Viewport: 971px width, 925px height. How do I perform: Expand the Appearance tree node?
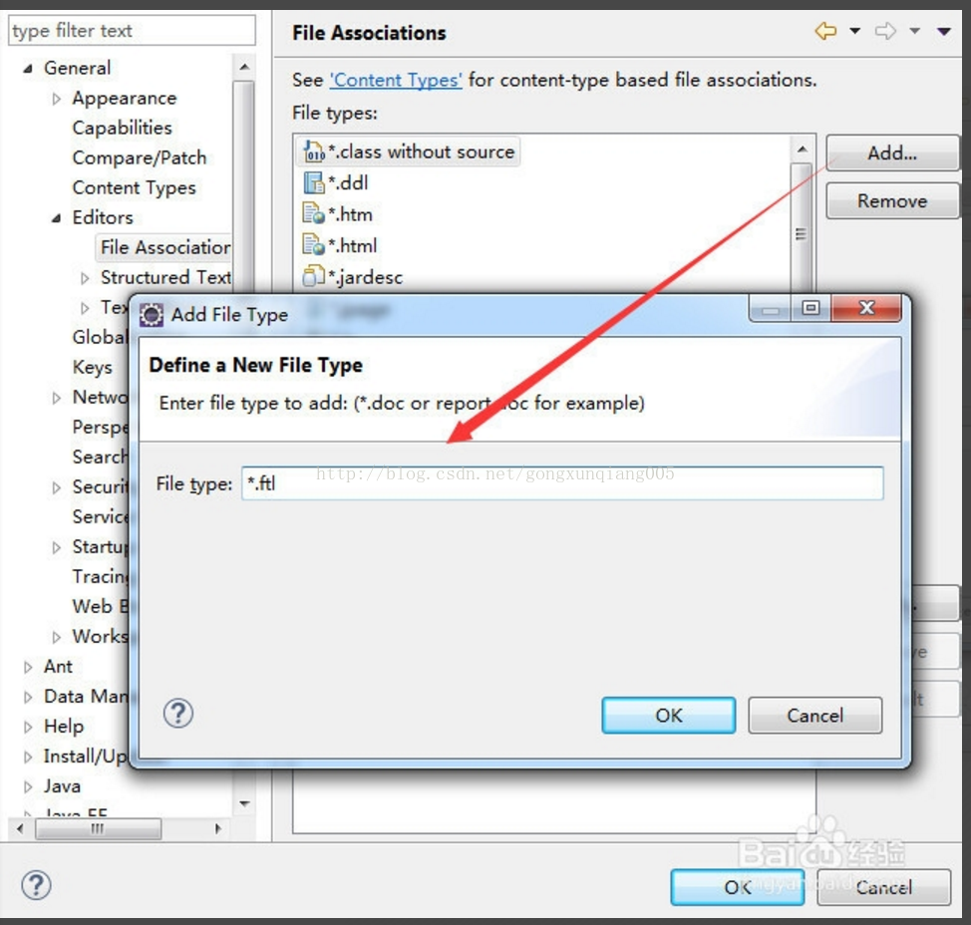click(57, 99)
